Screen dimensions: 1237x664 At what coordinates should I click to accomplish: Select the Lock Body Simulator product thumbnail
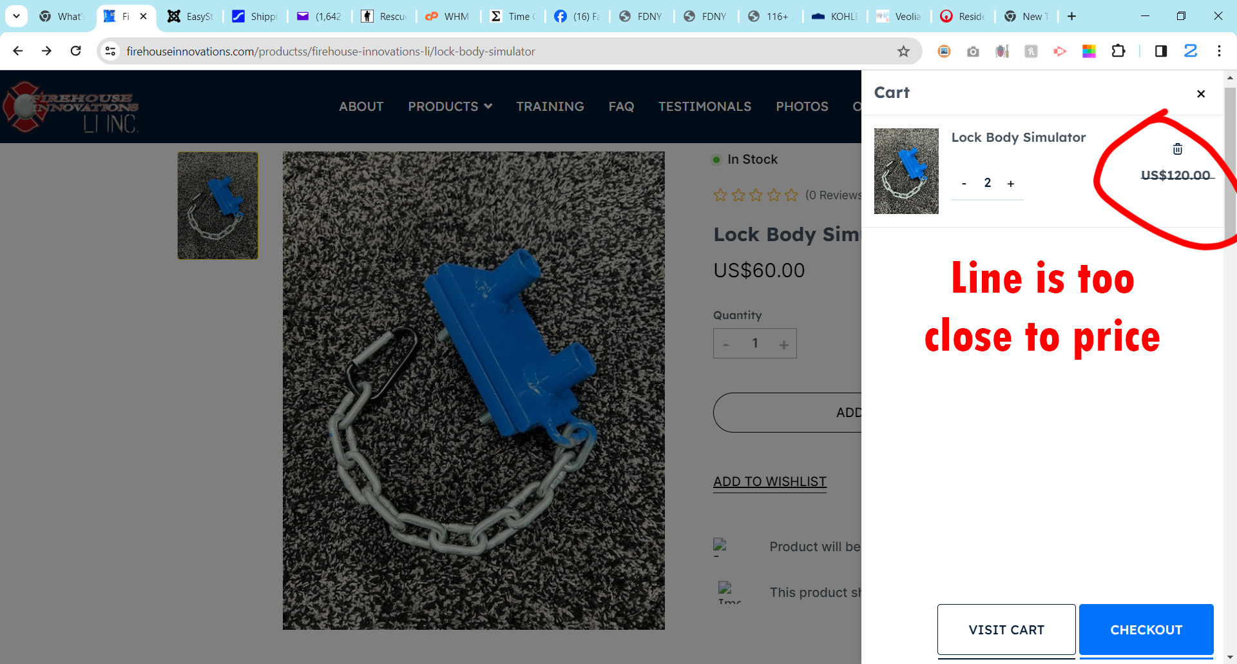point(218,206)
